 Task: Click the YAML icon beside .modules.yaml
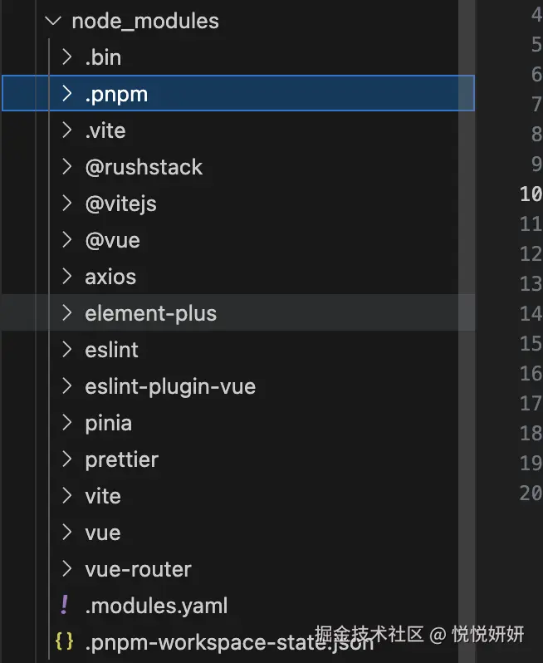coord(64,606)
